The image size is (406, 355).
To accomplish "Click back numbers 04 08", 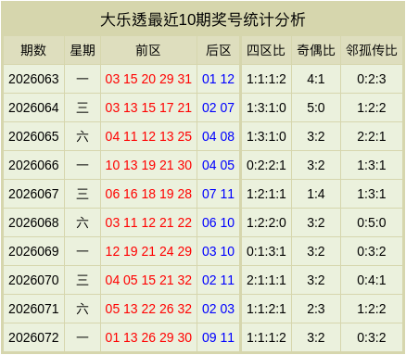I will [x=218, y=136].
